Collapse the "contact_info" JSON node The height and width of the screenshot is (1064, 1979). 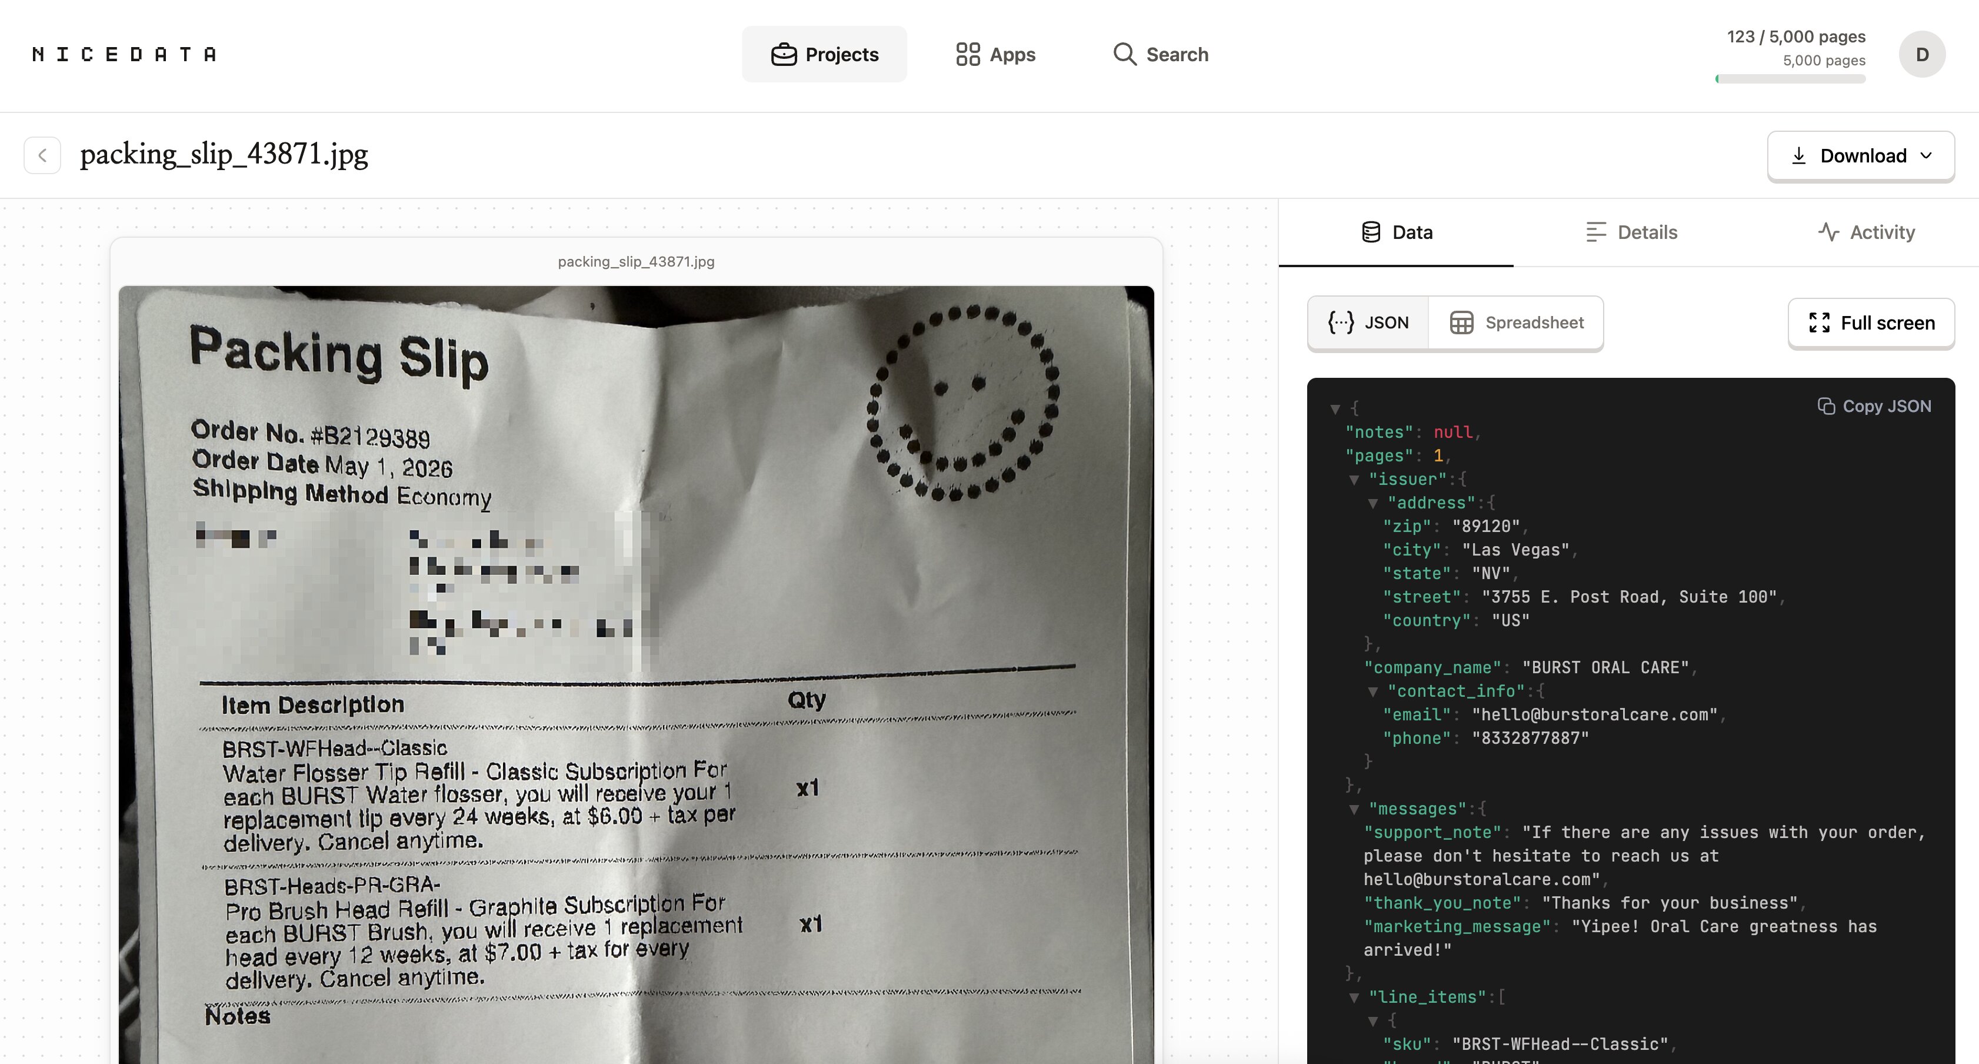point(1373,692)
